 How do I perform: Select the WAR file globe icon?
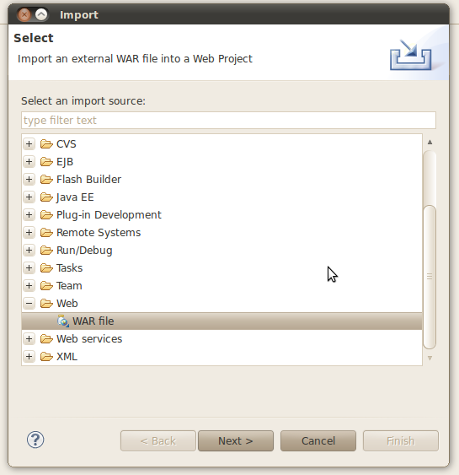63,321
